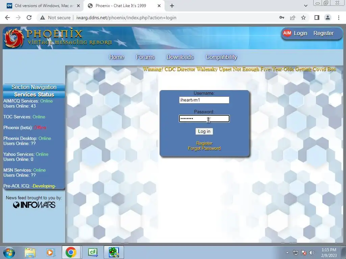This screenshot has height=259, width=346.
Task: Open Chrome's three-dot menu
Action: coord(339,18)
